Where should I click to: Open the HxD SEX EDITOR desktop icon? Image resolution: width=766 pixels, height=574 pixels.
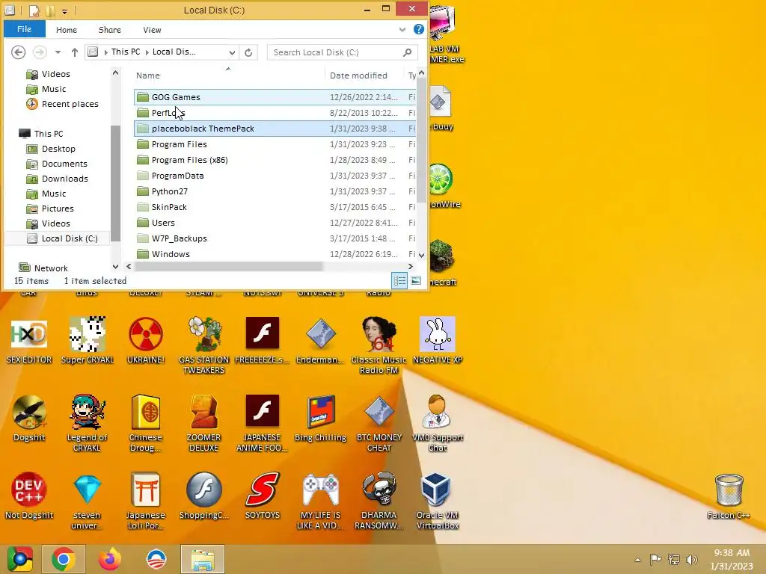pyautogui.click(x=29, y=334)
